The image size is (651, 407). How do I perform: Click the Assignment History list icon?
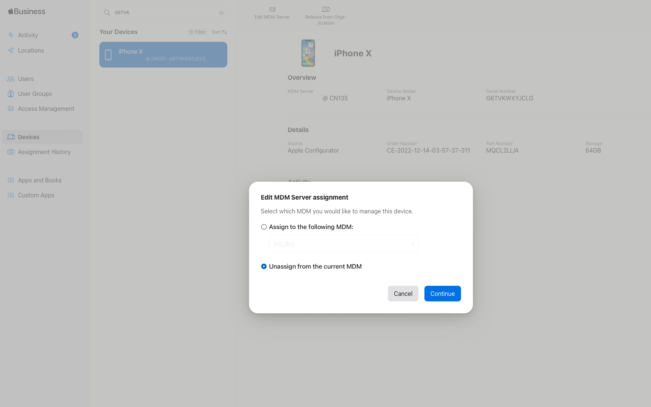(x=11, y=152)
